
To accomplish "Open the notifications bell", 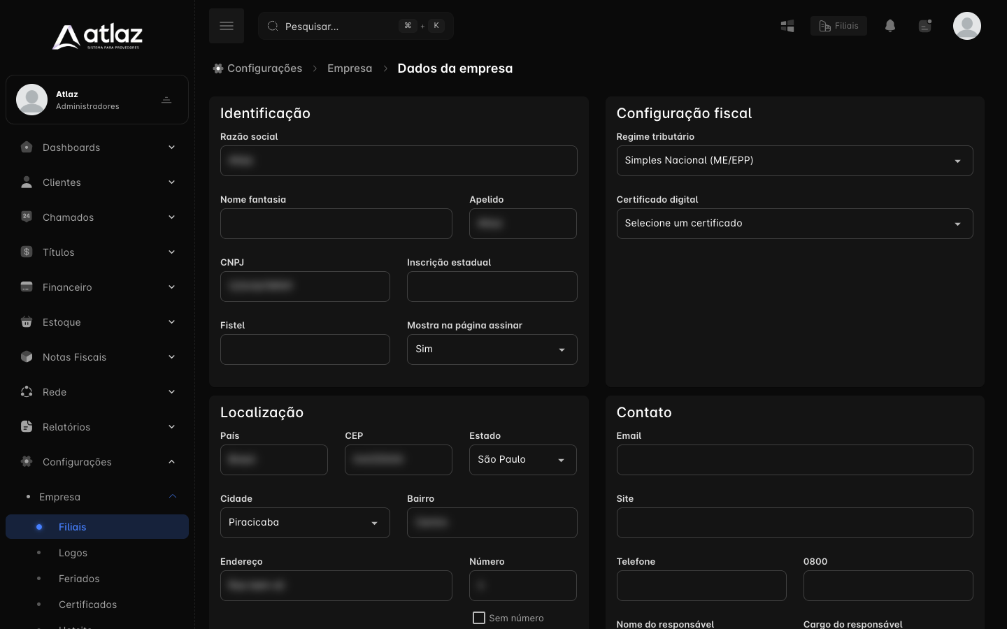I will tap(890, 26).
